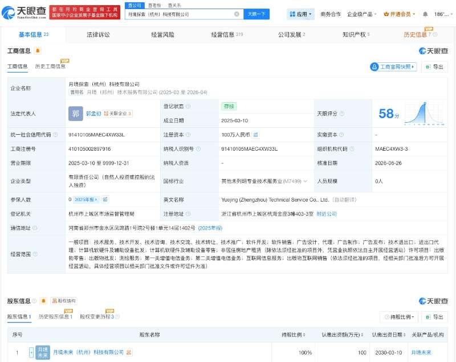
Task: Expand the 企业级产品 menu
Action: click(362, 14)
